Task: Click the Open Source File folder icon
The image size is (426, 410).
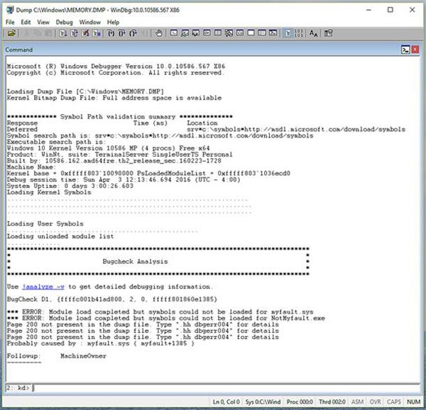Action: coord(12,33)
